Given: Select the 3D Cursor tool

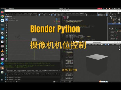Looking at the screenshot, I should (x=7, y=22).
